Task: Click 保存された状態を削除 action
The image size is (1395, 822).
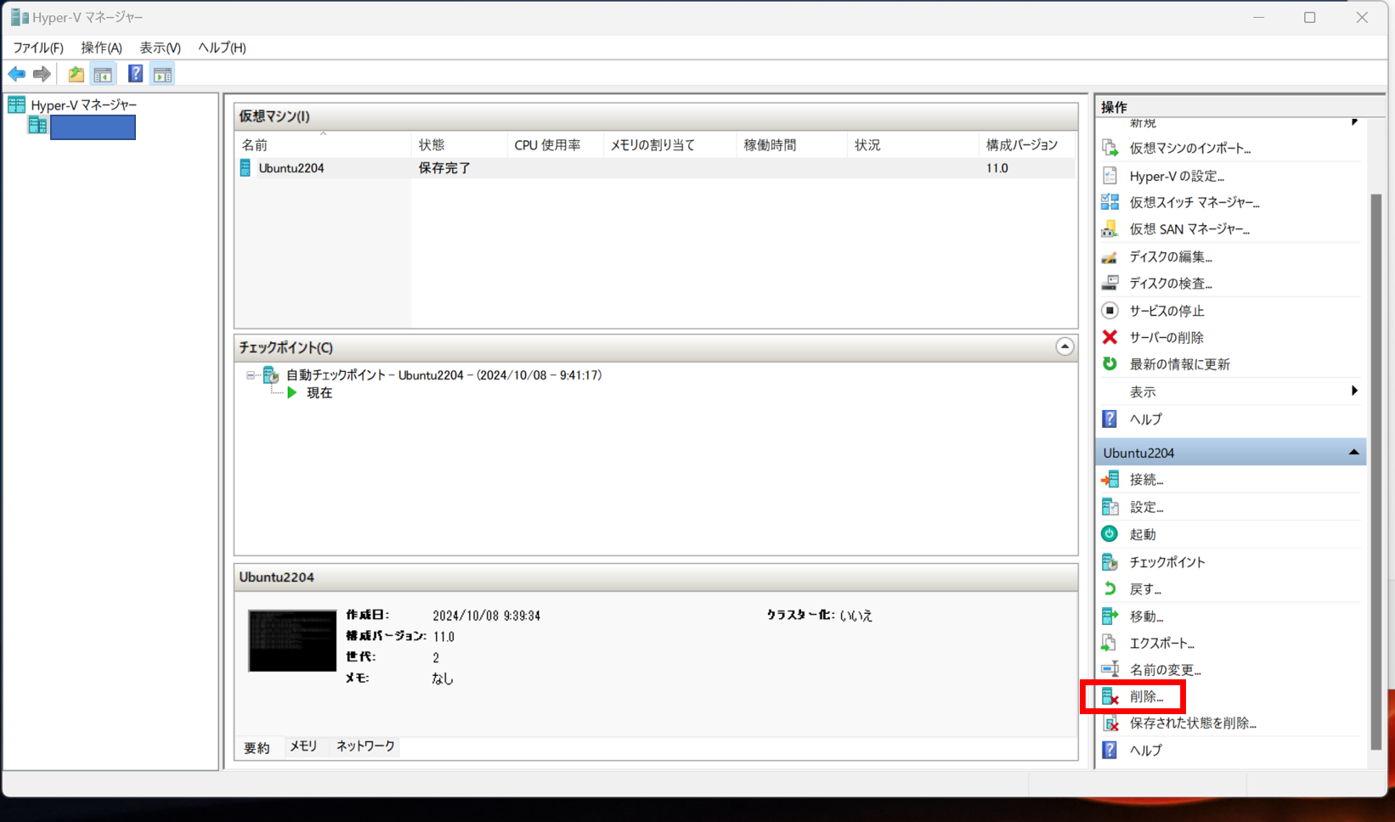Action: tap(1192, 723)
